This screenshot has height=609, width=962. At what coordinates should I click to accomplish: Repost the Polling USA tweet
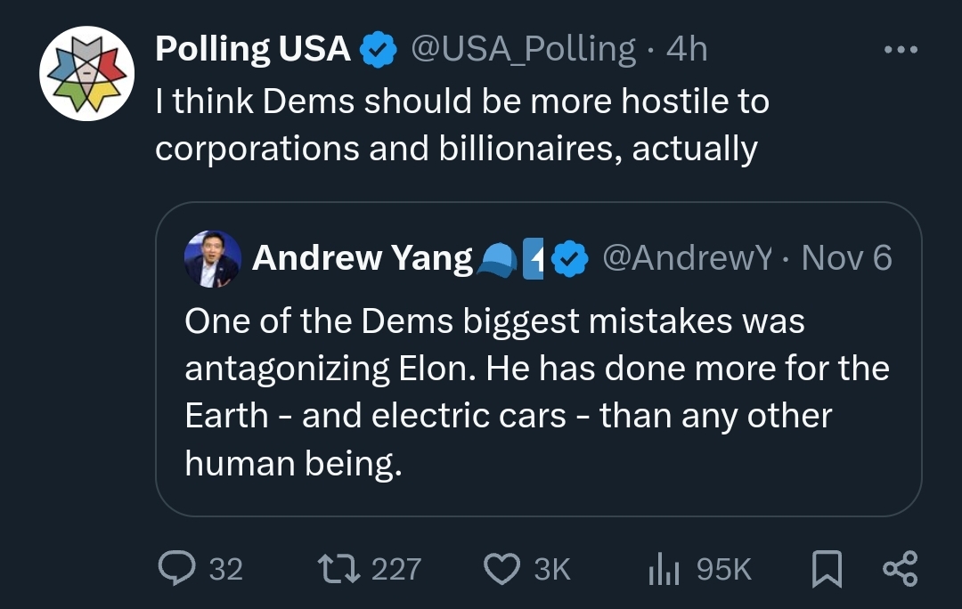[x=339, y=568]
